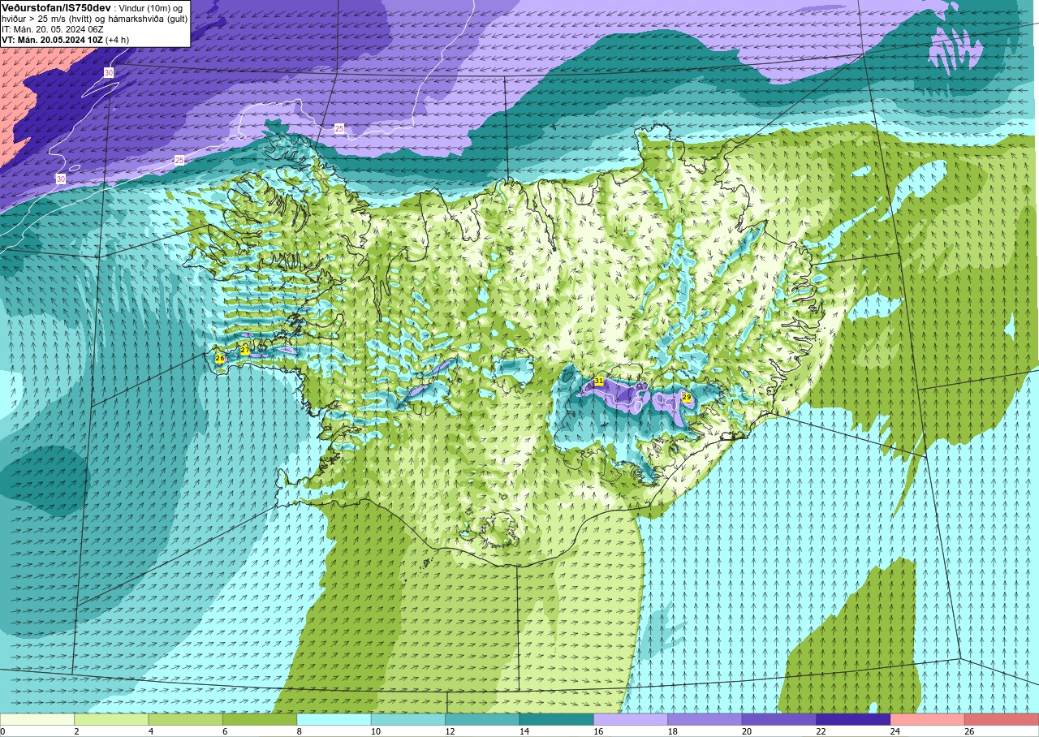This screenshot has width=1039, height=737.
Task: Click the 16–18 m/s light lavender swatch
Action: pos(631,719)
